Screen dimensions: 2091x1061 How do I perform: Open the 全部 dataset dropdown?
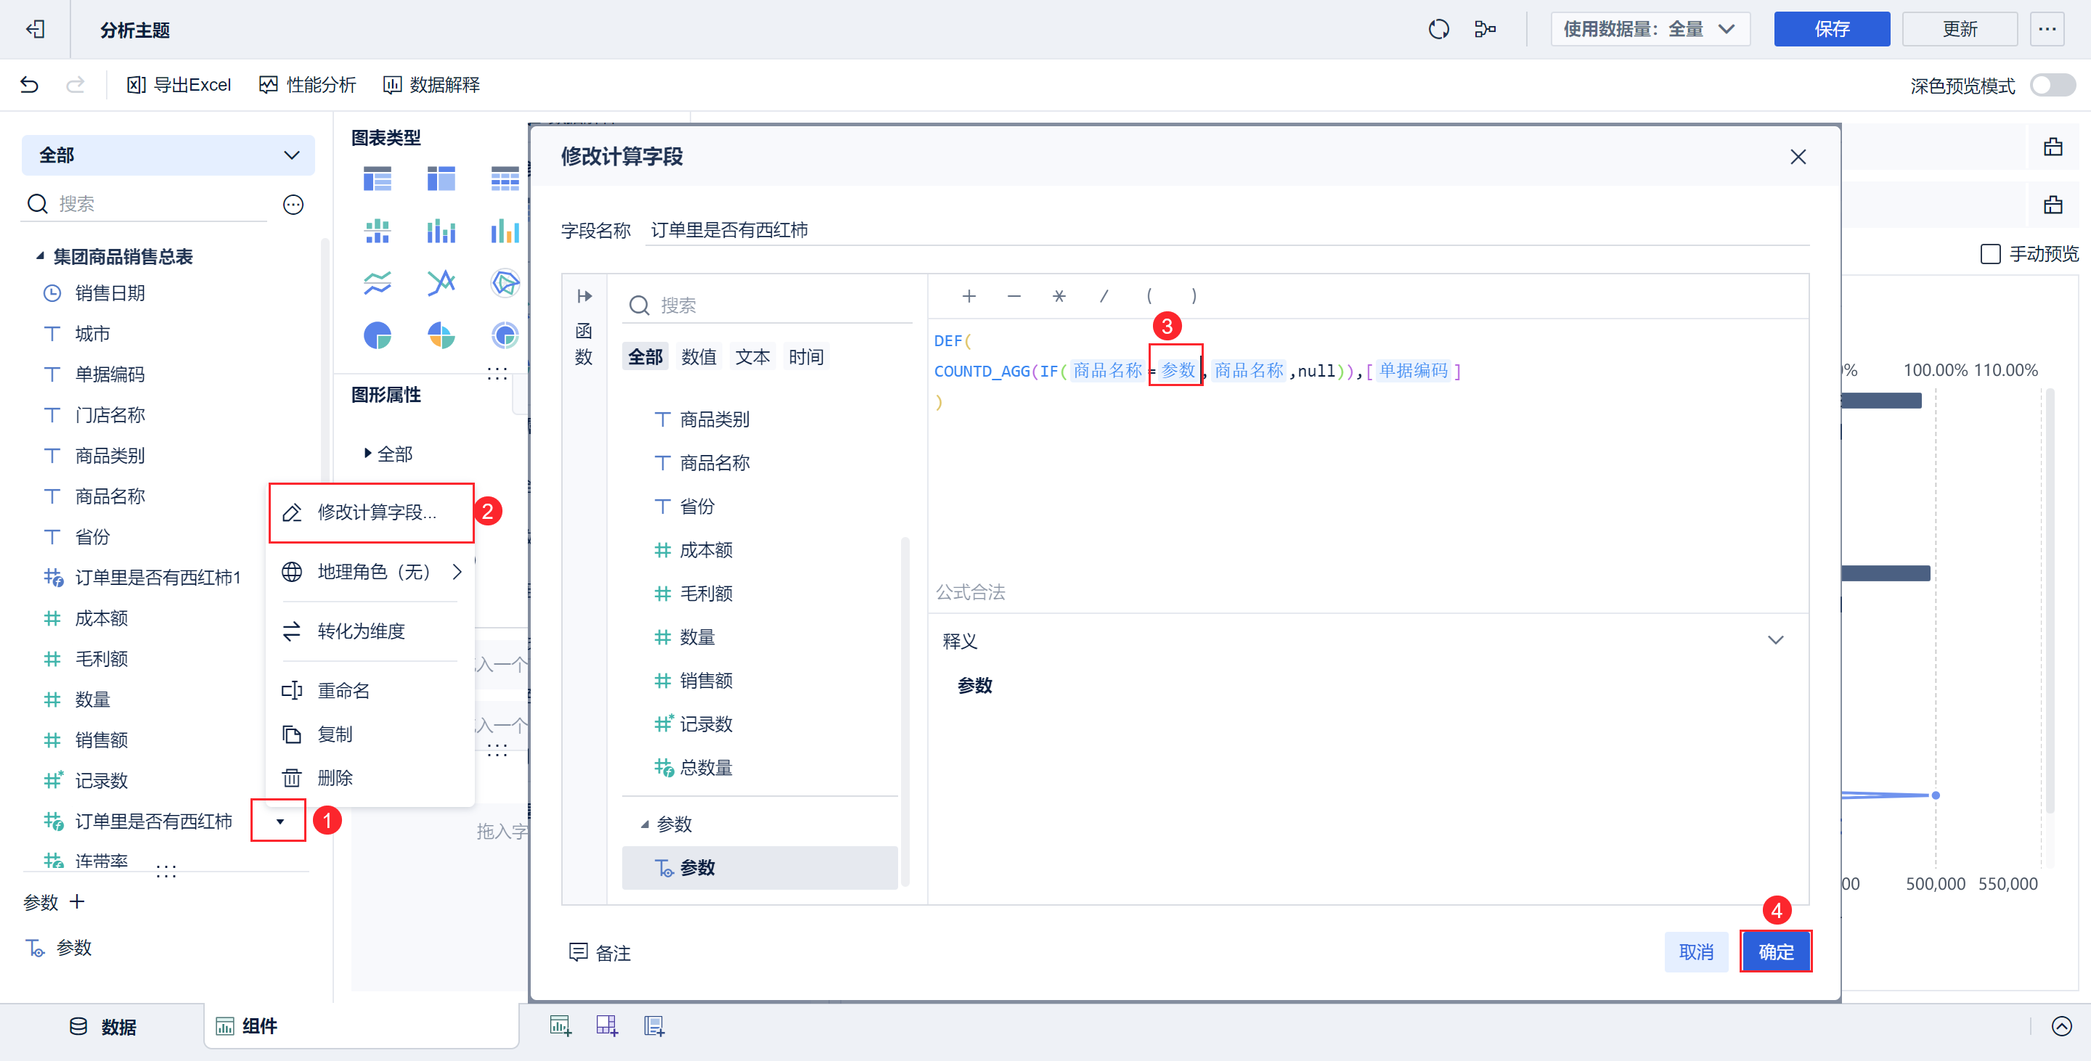[168, 155]
